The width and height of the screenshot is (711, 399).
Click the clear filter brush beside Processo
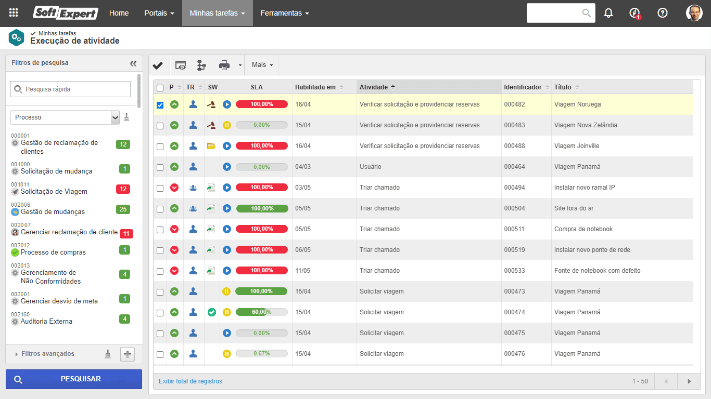click(x=126, y=117)
